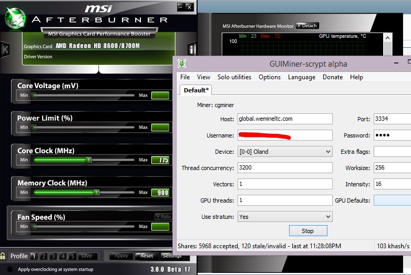Click the Core Clock slider handle
The width and height of the screenshot is (411, 275).
click(89, 160)
